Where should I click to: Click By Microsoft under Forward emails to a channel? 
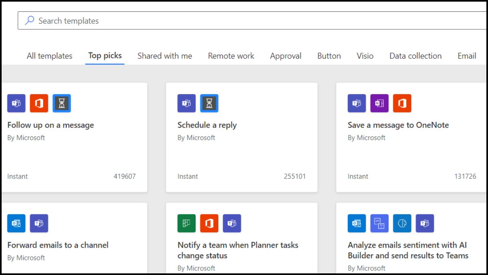point(26,258)
